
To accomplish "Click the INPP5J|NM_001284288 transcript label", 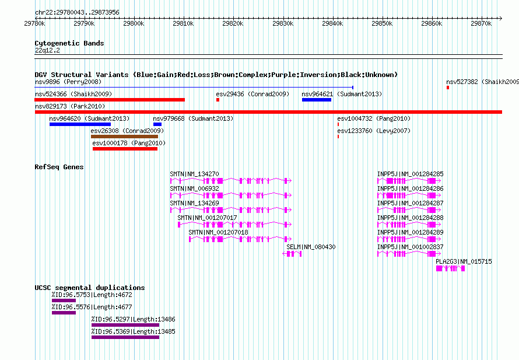I will (411, 218).
